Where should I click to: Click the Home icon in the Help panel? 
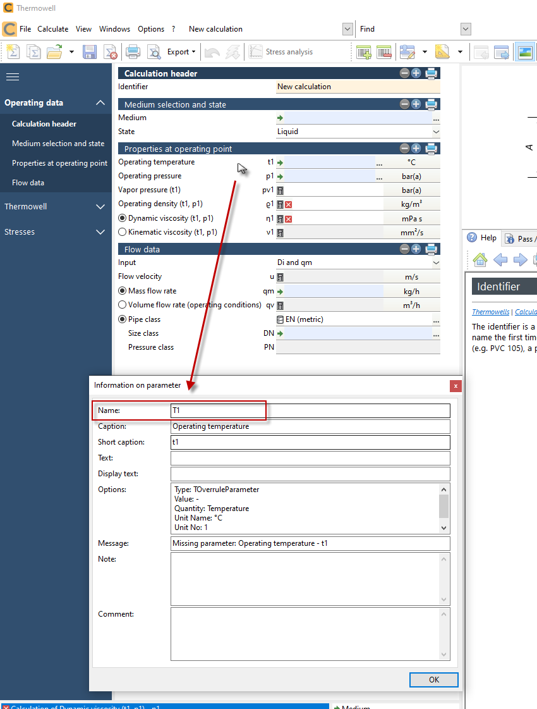(x=480, y=259)
